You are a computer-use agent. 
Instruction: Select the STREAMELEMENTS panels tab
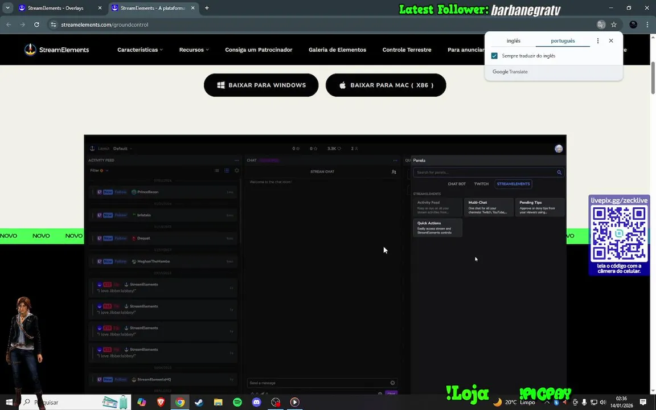tap(513, 184)
